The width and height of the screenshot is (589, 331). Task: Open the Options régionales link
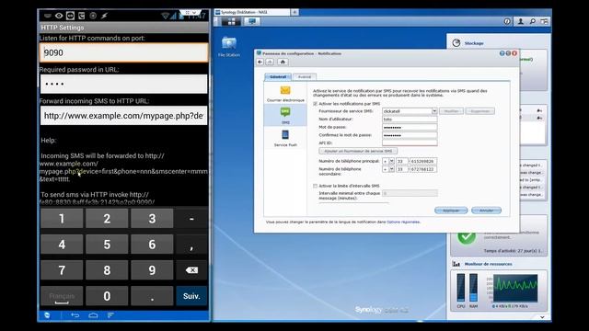pos(403,222)
